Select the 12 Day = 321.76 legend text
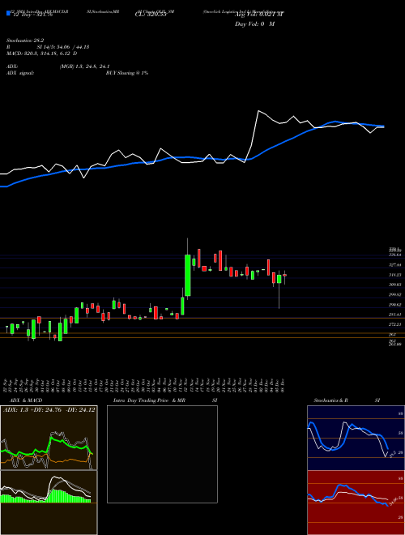 [x=32, y=15]
